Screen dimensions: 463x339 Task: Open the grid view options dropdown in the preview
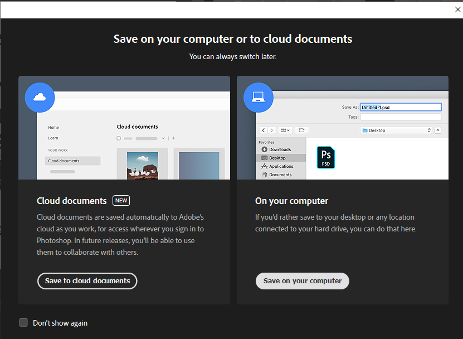[285, 130]
